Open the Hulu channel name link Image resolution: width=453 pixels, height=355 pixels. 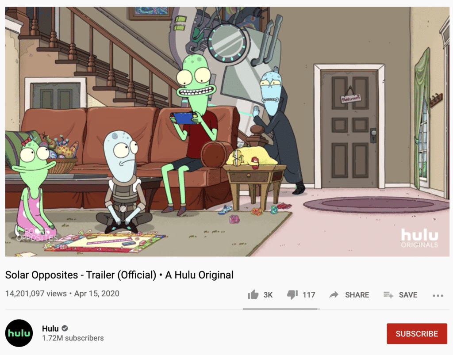click(50, 328)
